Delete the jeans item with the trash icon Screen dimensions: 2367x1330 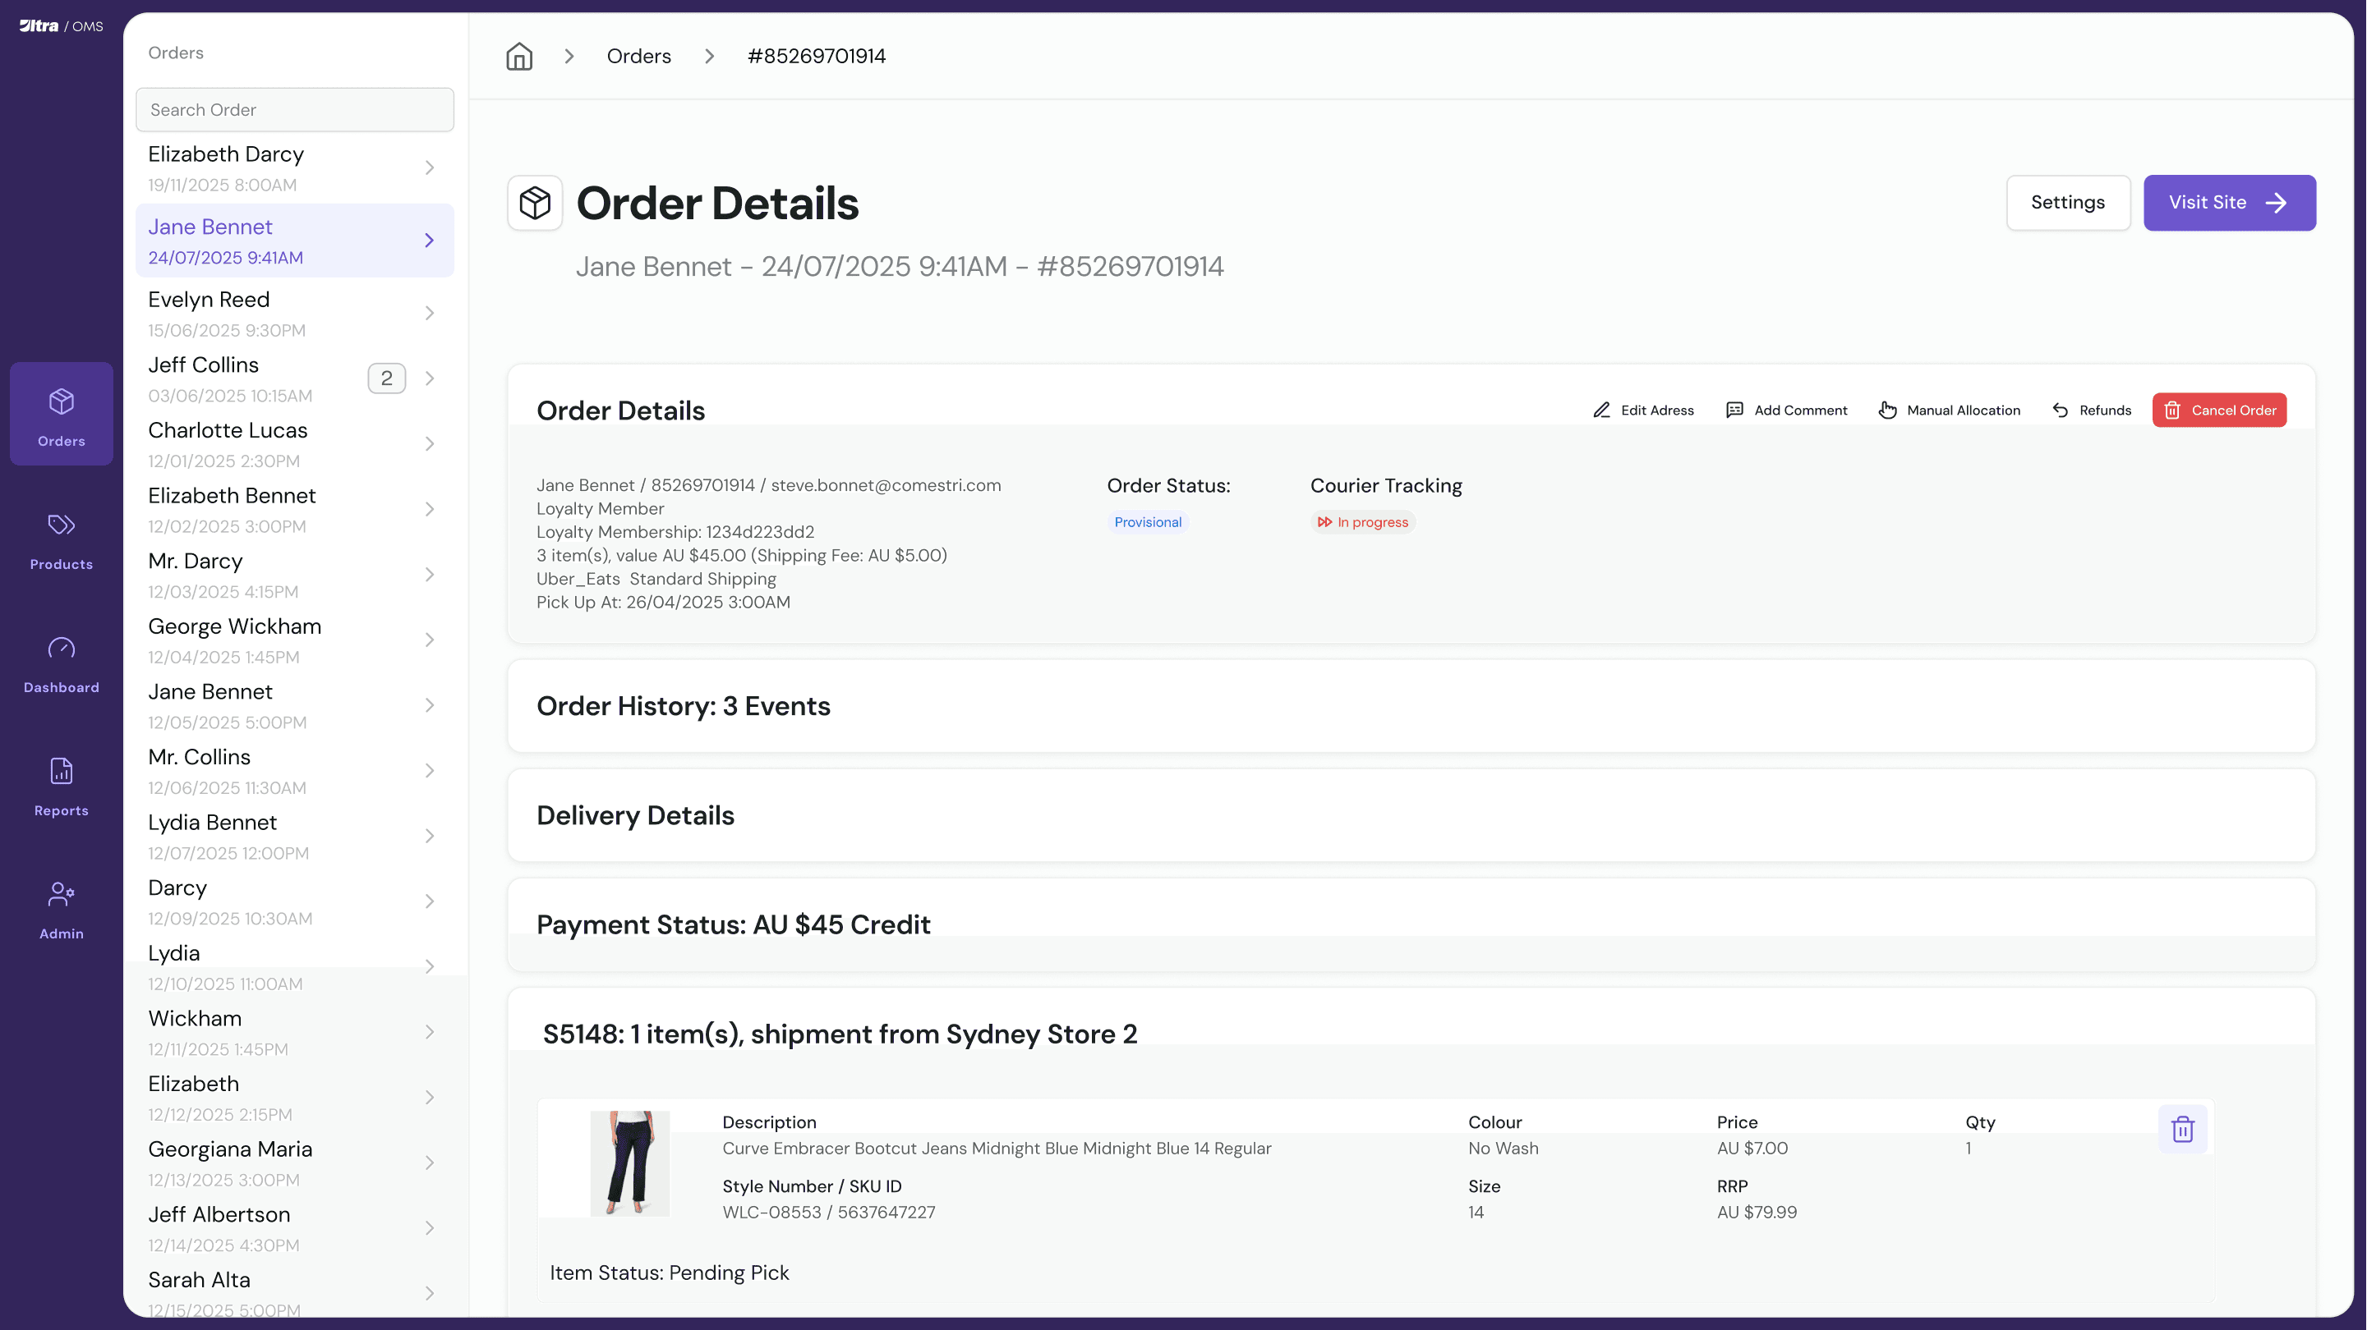tap(2182, 1129)
